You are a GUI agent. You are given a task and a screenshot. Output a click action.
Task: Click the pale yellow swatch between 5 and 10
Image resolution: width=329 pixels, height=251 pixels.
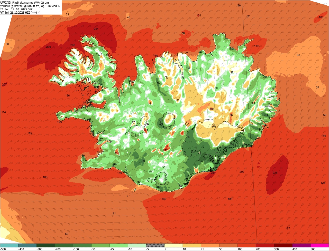173,245
